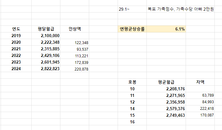
Task: Select the 인상액 header cell
Action: (75, 29)
